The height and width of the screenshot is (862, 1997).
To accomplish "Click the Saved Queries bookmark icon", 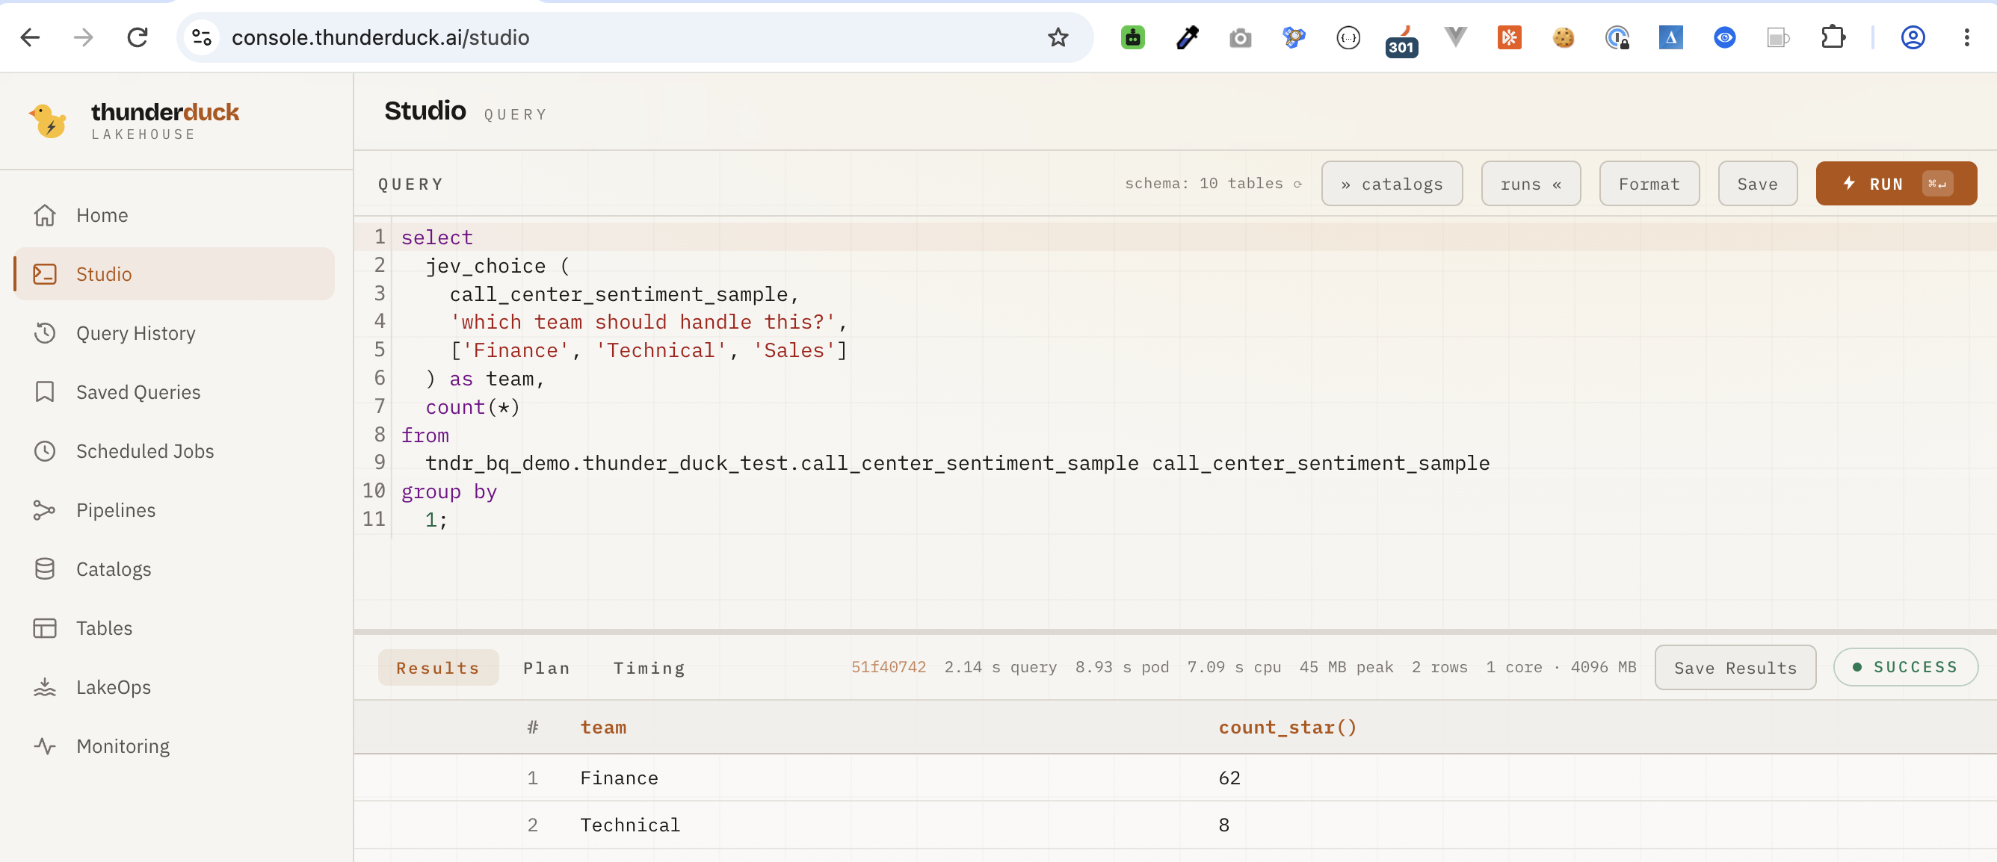I will (x=45, y=391).
